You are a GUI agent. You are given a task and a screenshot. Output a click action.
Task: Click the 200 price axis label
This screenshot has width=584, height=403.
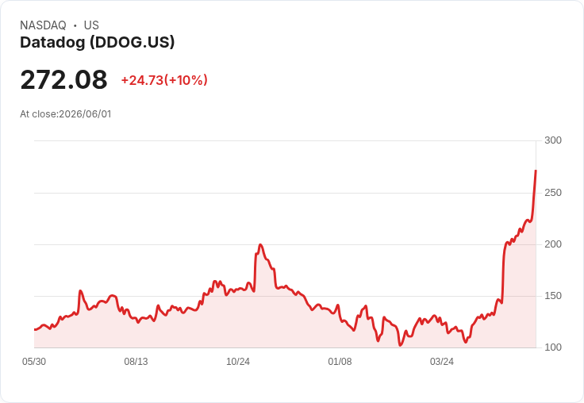tap(553, 244)
